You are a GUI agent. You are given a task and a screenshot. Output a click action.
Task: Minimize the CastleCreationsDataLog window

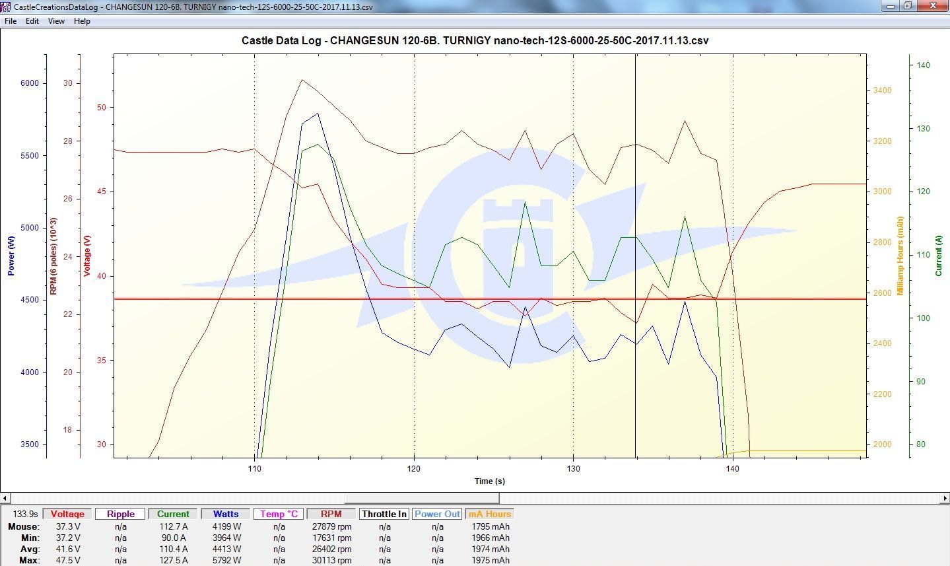tap(891, 6)
